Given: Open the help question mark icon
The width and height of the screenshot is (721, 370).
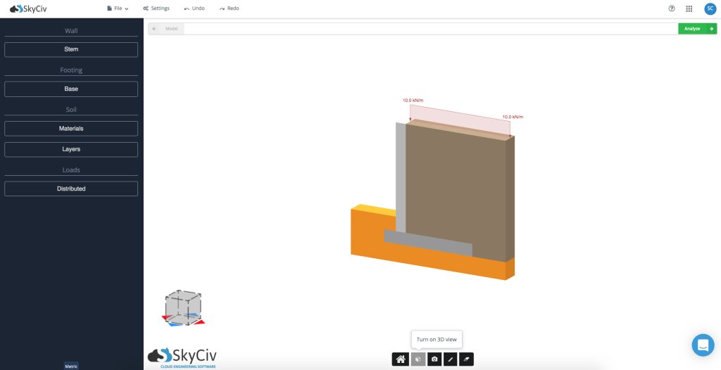Looking at the screenshot, I should pyautogui.click(x=671, y=8).
